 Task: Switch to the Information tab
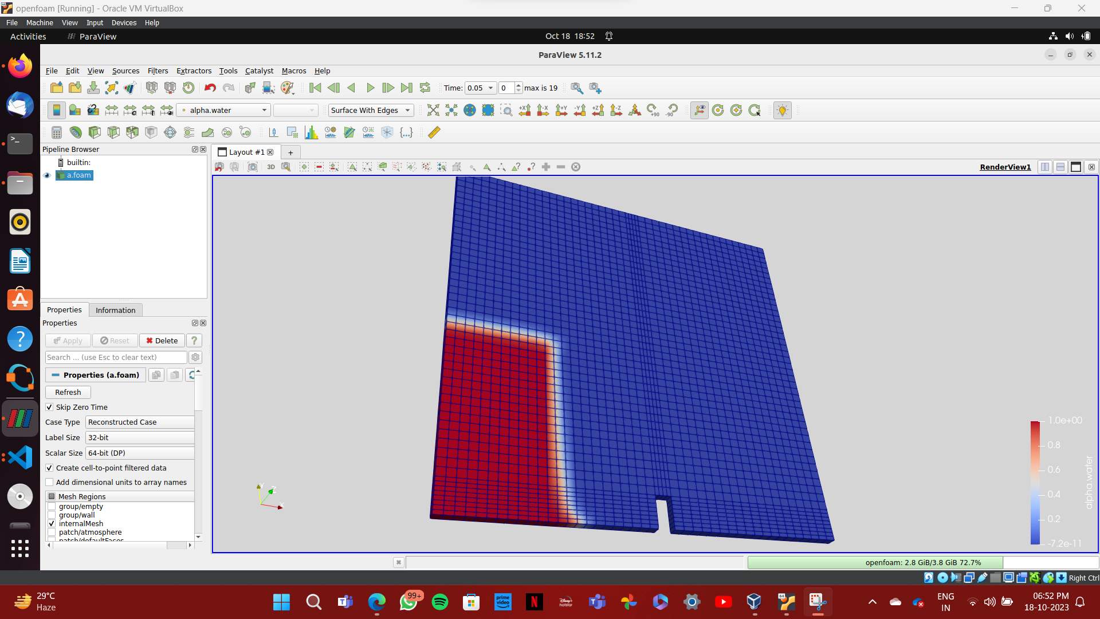115,310
